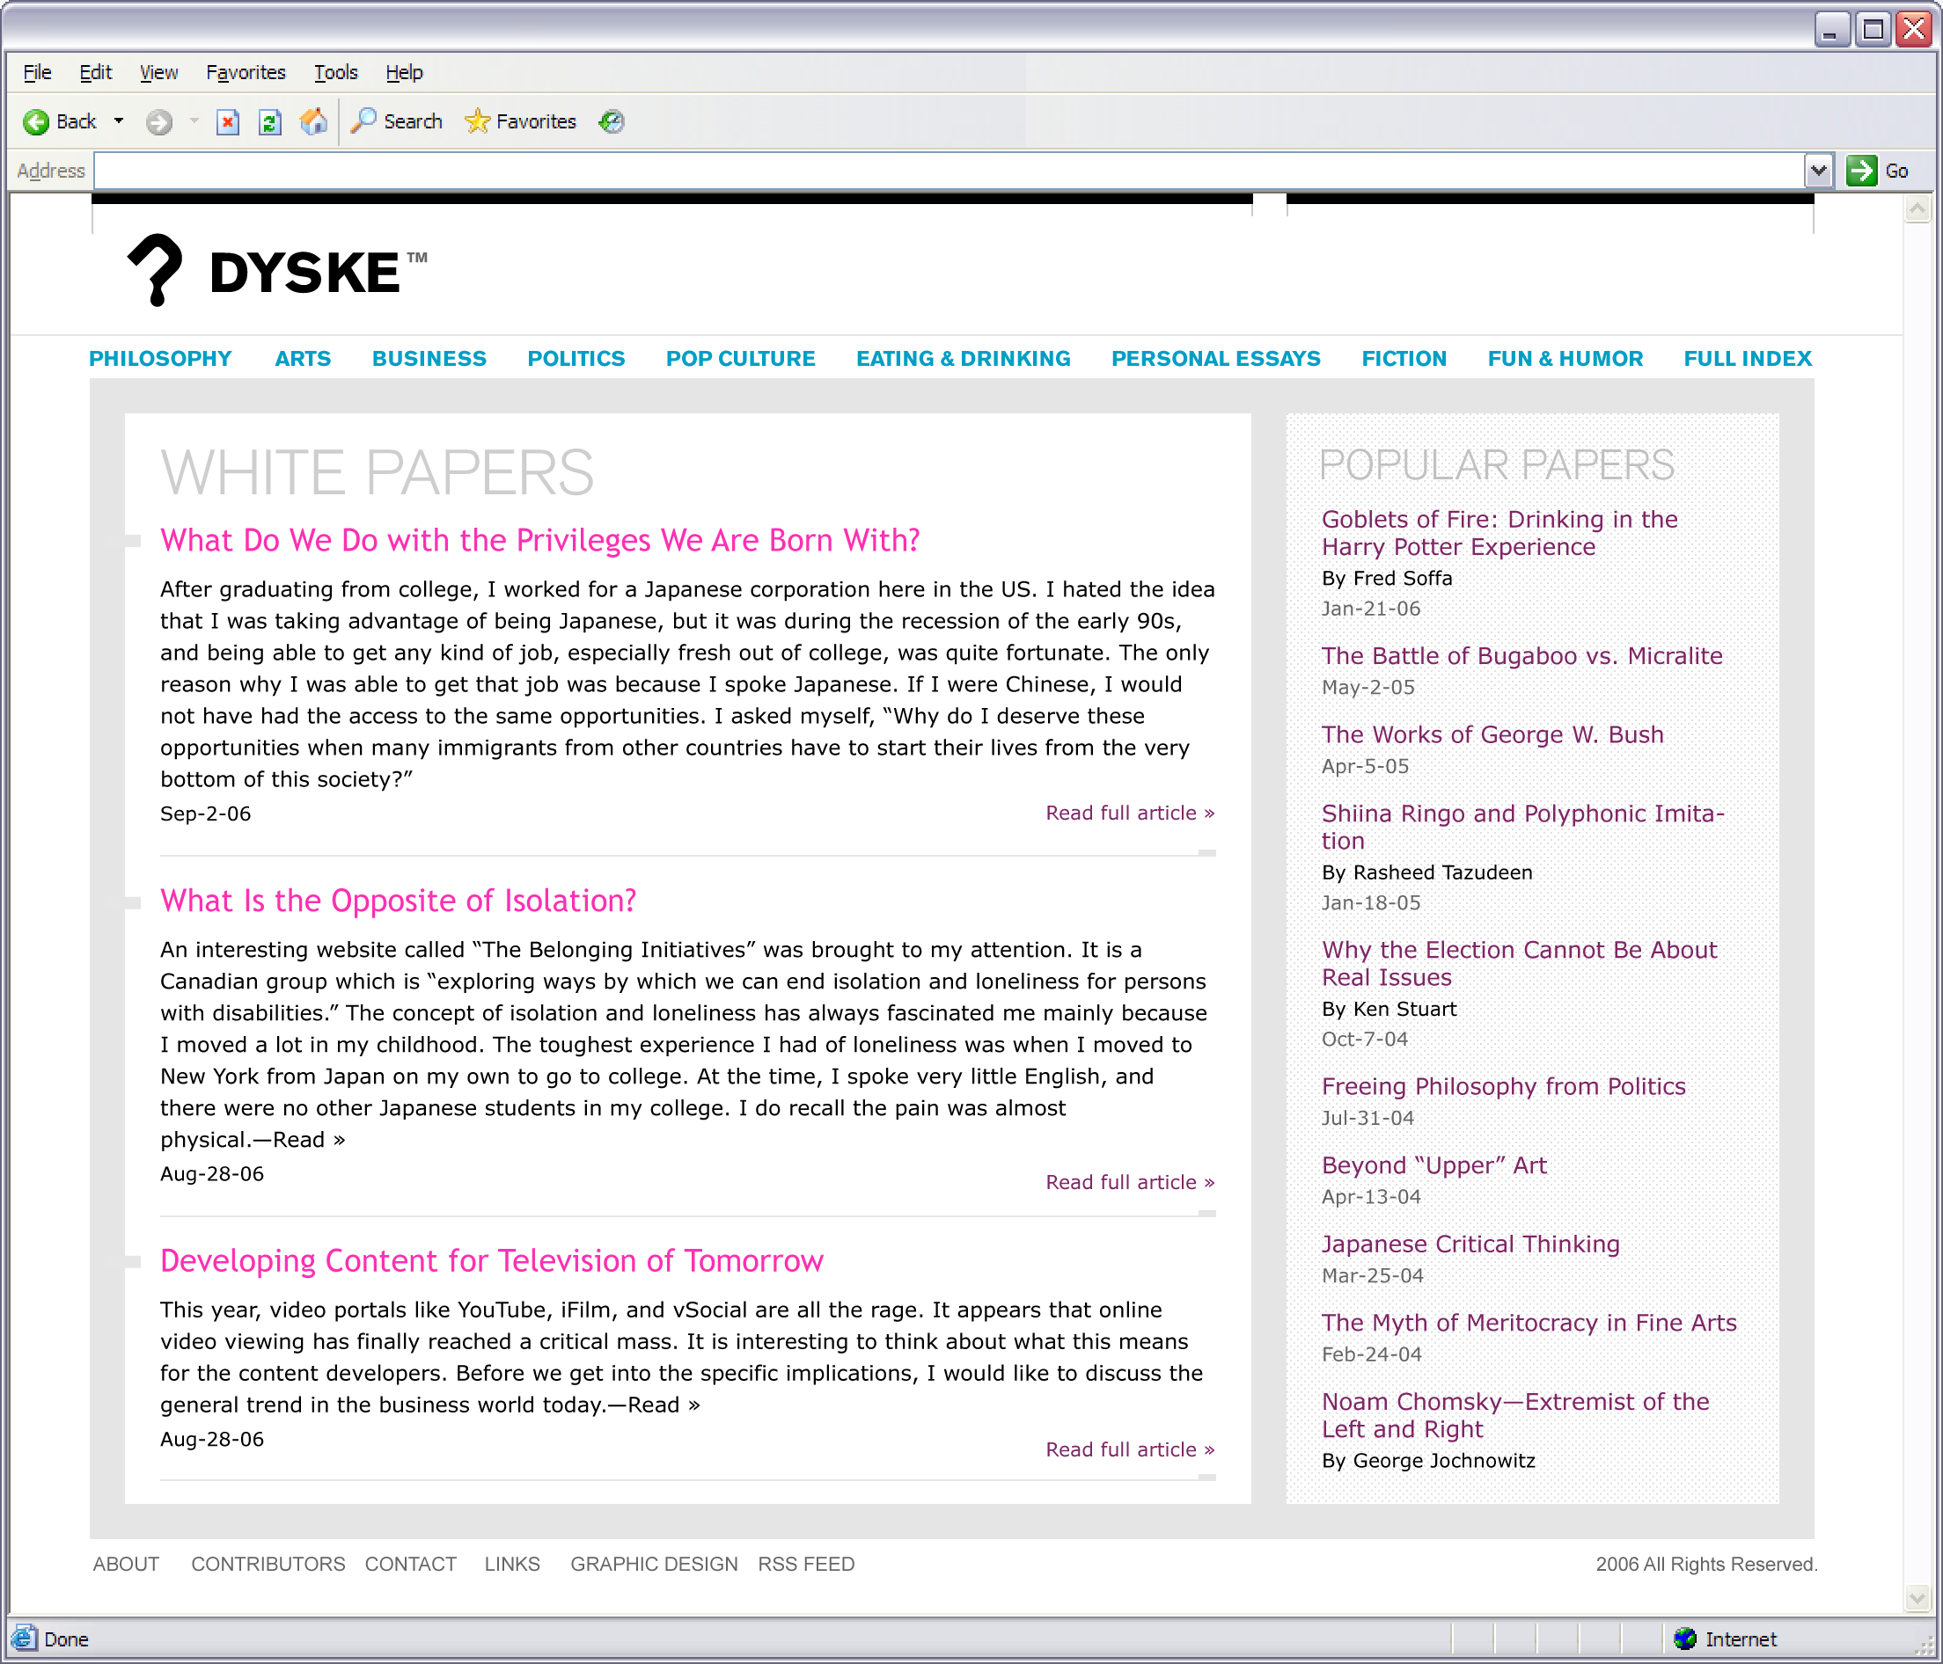Open What Is the Opposite of Isolation article
The image size is (1943, 1664).
tap(399, 901)
